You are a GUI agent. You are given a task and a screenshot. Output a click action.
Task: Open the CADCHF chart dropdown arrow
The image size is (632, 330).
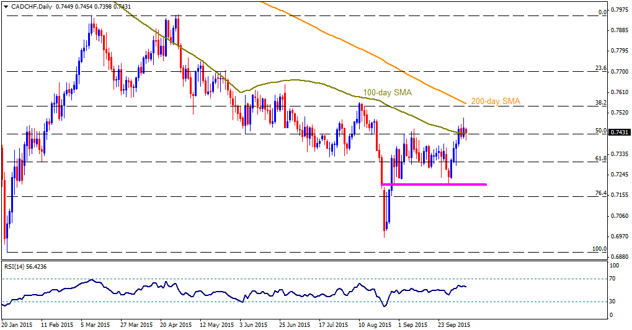5,6
